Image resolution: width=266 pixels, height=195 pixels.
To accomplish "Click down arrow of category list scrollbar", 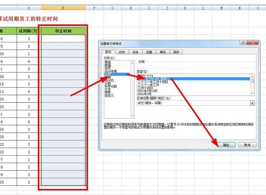I will click(x=132, y=116).
